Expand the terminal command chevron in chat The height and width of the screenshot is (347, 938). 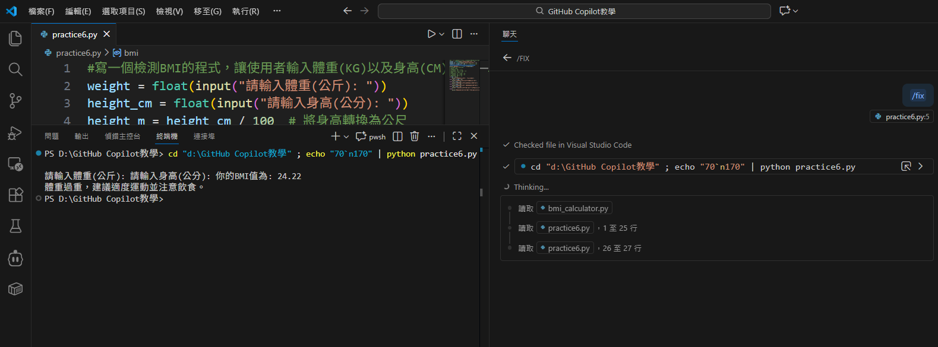tap(920, 167)
